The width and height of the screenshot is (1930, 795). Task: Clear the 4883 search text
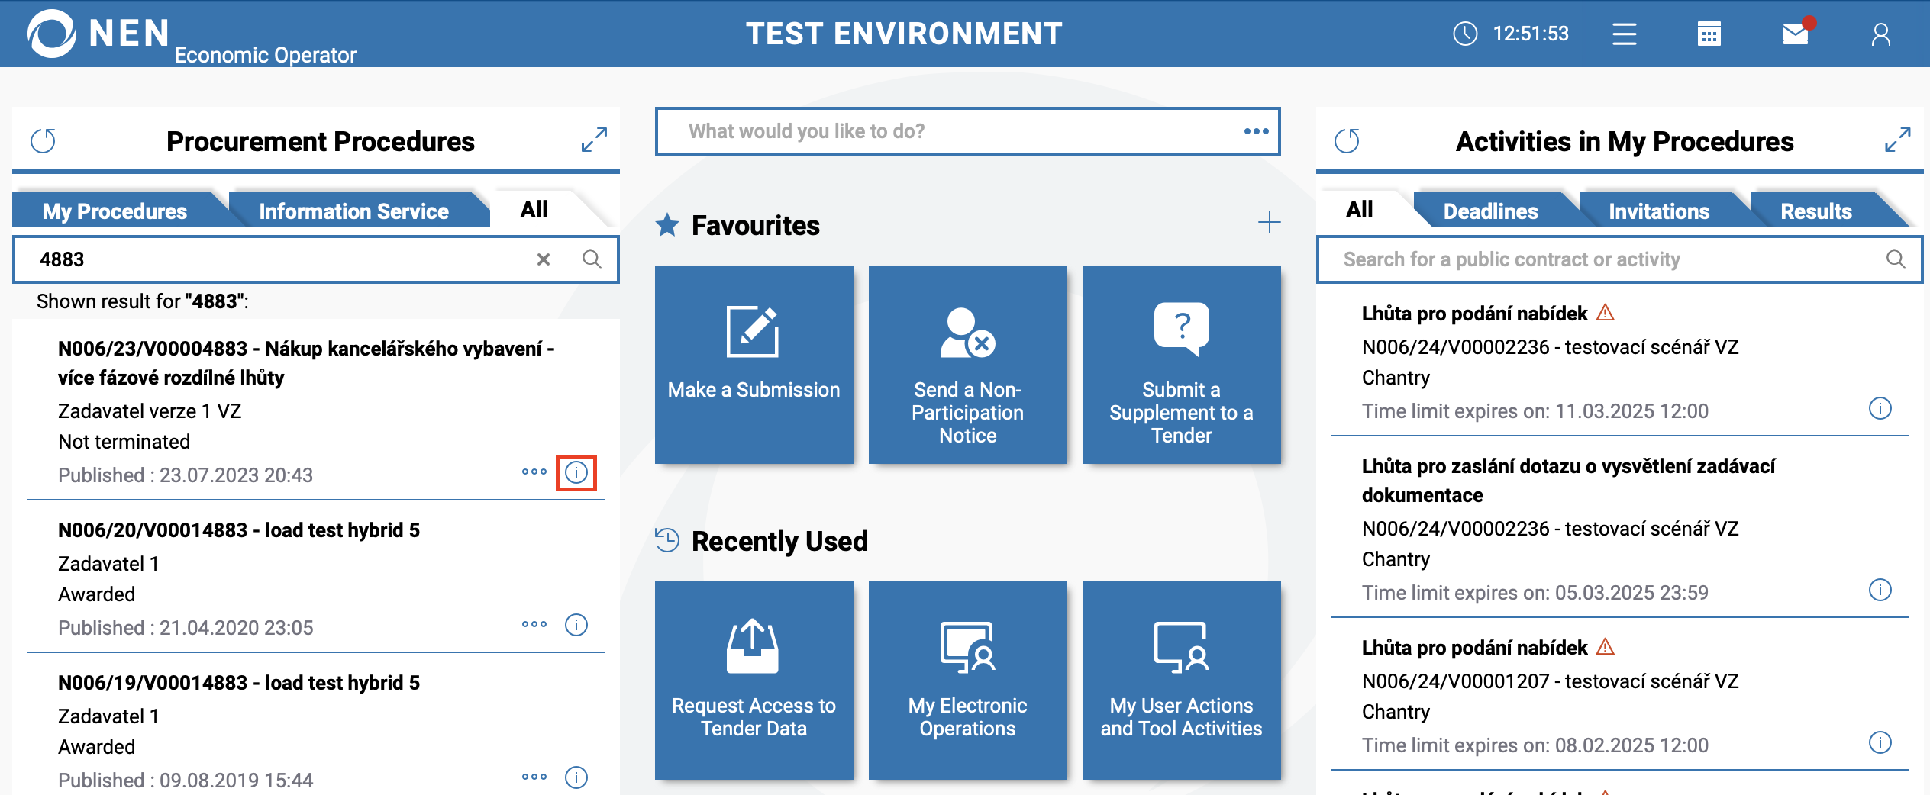(x=543, y=259)
